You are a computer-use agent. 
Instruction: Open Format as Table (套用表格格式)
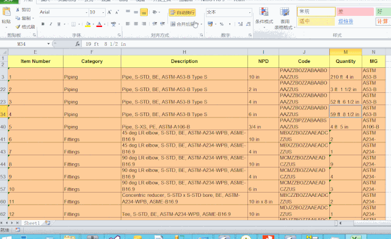(x=285, y=18)
